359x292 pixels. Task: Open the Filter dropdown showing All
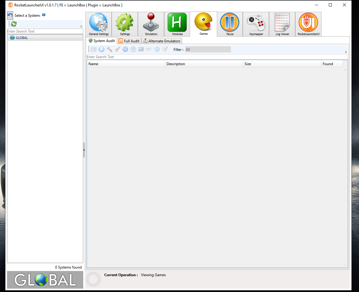(x=208, y=50)
